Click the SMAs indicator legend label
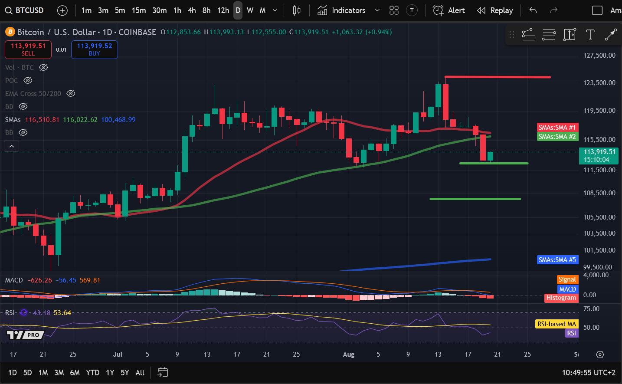This screenshot has height=384, width=622. click(13, 120)
